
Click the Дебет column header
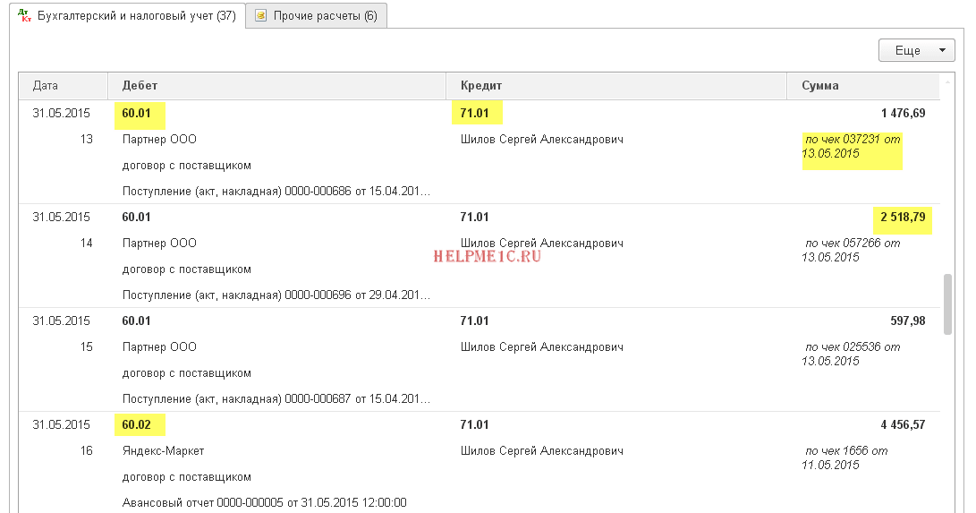coord(140,86)
